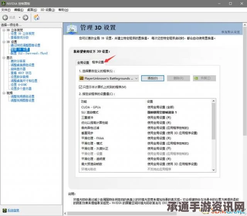Select 设置 3D 立体视觉 in tree
This screenshot has height=216, width=247.
(x=22, y=34)
